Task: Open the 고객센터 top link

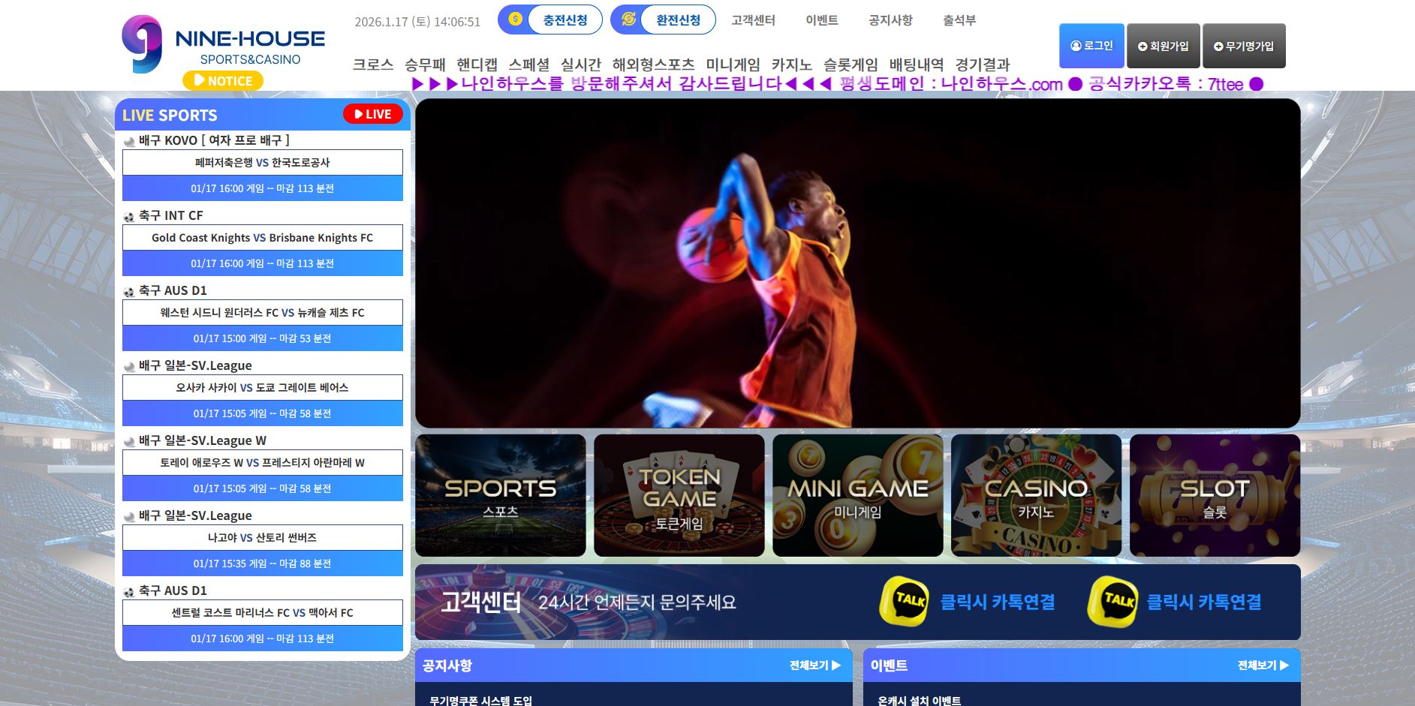Action: (x=753, y=20)
